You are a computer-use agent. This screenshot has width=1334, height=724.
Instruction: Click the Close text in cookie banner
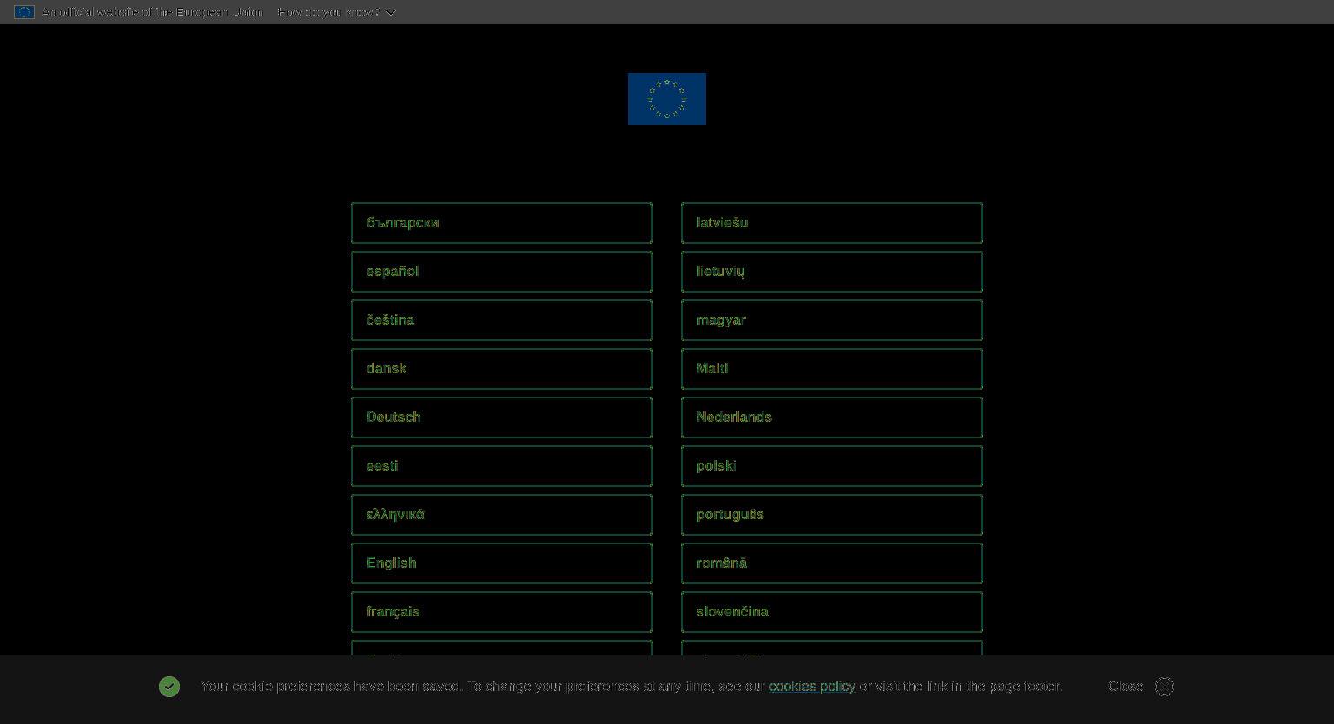click(x=1126, y=687)
